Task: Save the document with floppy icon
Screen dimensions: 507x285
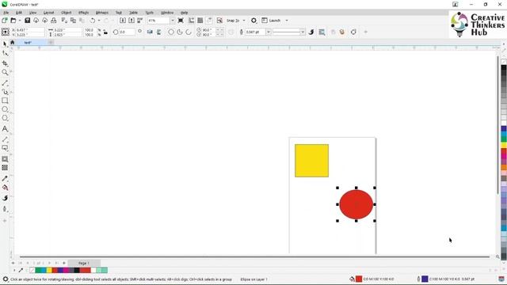Action: pyautogui.click(x=28, y=21)
